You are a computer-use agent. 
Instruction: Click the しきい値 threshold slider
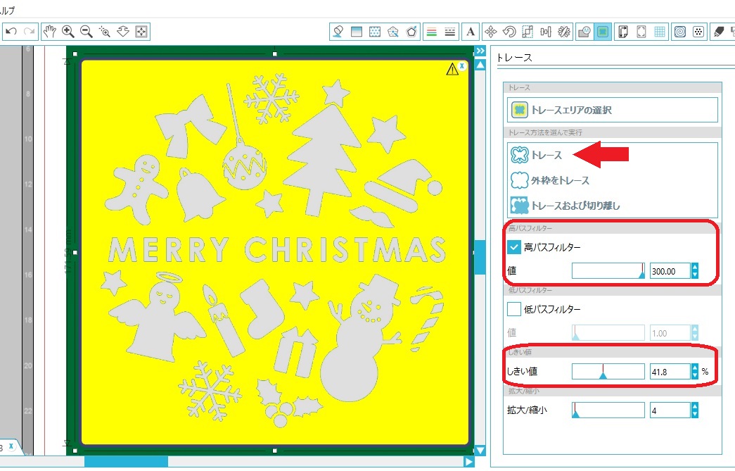click(x=608, y=371)
